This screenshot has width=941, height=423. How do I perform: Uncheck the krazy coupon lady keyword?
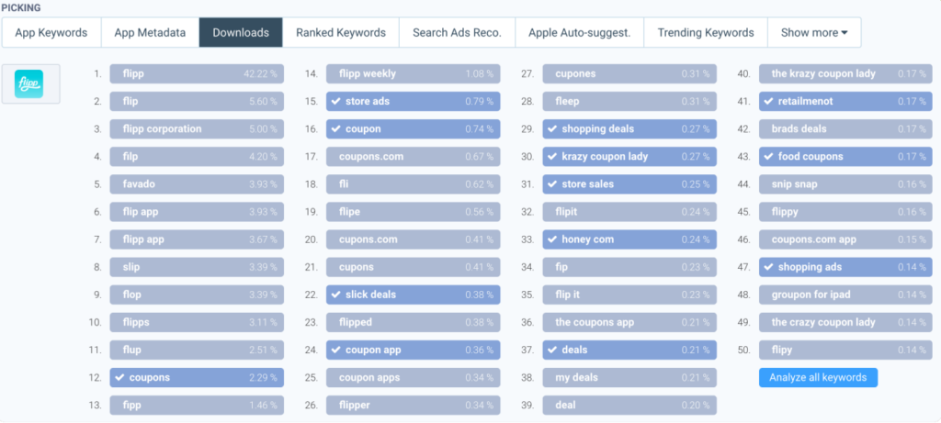tap(550, 157)
